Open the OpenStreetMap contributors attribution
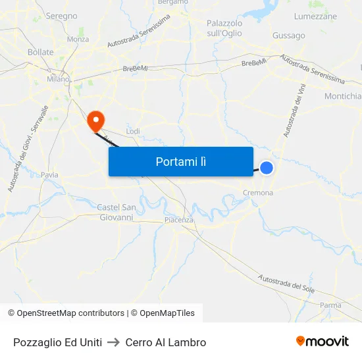Screen dimensions: 362x362 pos(66,313)
